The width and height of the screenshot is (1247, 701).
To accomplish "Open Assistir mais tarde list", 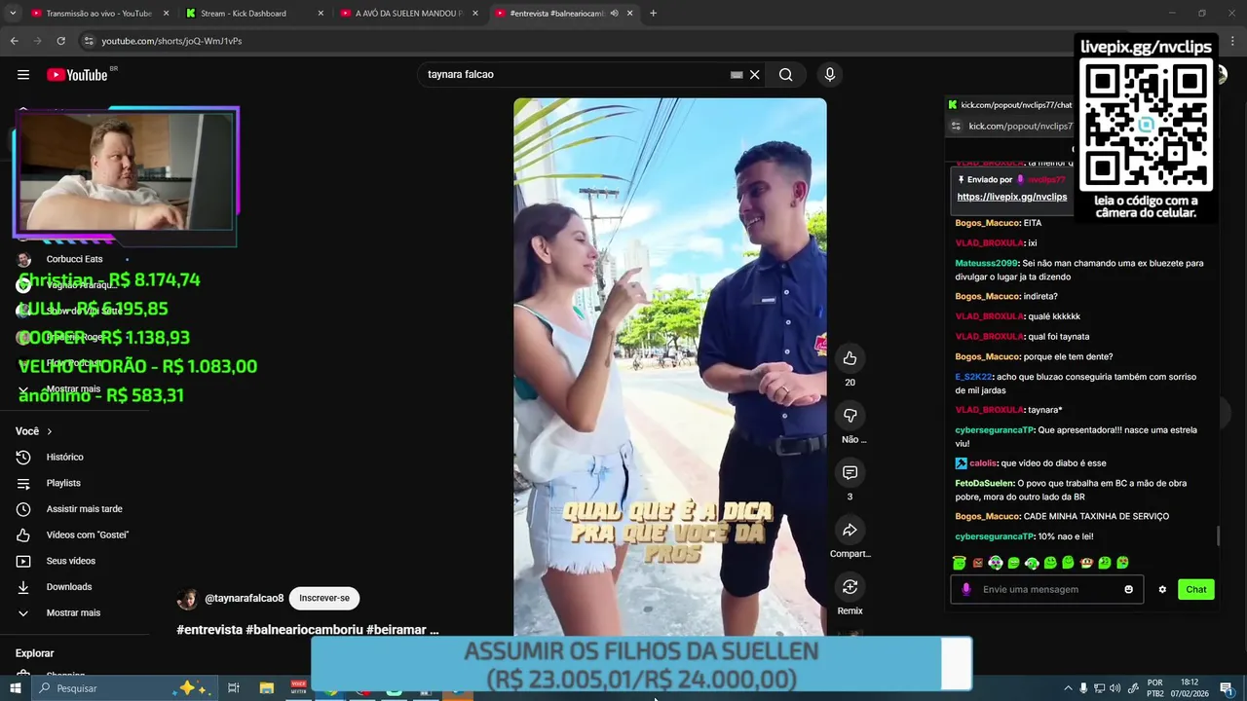I will (x=84, y=509).
